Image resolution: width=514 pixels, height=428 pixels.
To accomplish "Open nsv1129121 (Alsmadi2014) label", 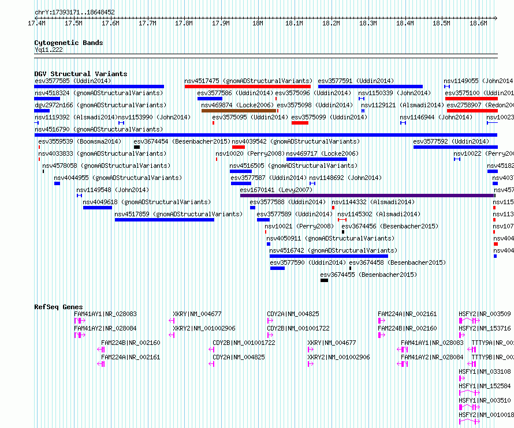I will pos(403,105).
